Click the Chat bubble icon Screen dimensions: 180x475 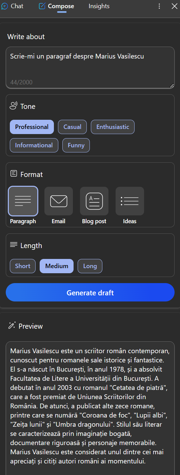[x=5, y=6]
